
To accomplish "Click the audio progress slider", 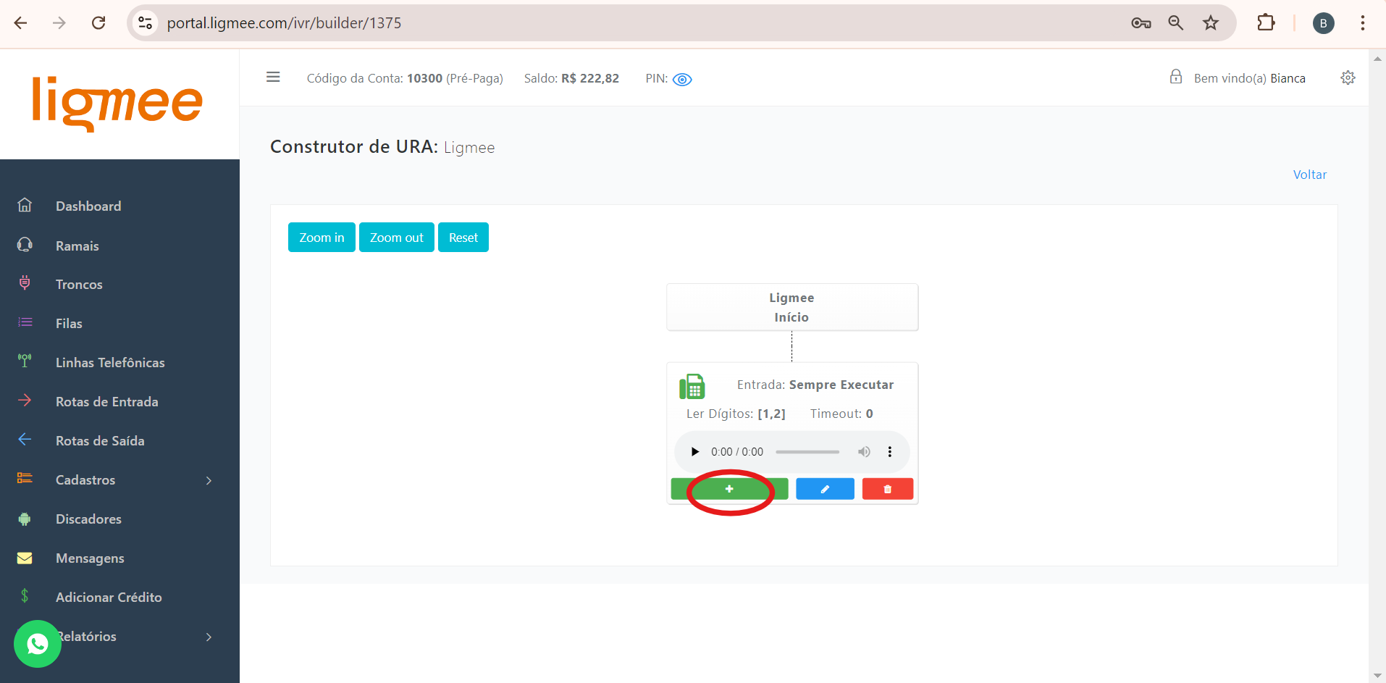I will [x=807, y=452].
